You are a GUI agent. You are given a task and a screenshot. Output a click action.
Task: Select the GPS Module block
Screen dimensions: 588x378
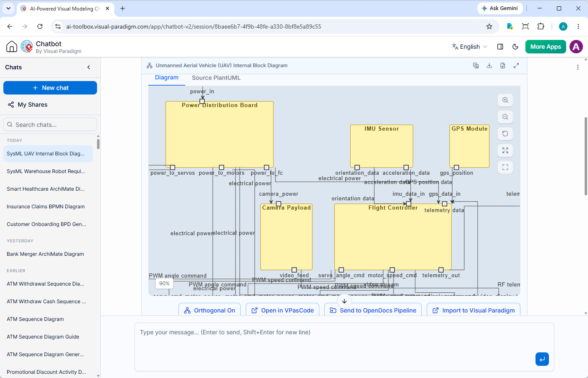coord(470,146)
